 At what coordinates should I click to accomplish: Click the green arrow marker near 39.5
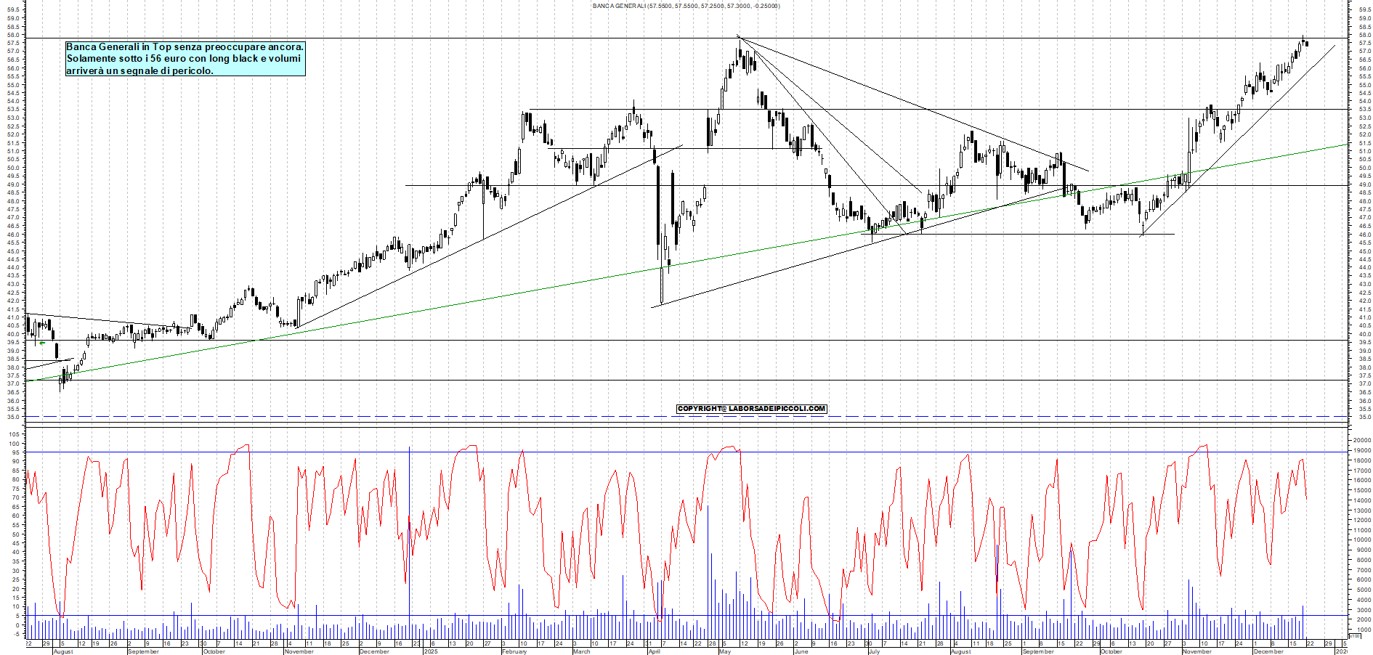click(x=42, y=343)
